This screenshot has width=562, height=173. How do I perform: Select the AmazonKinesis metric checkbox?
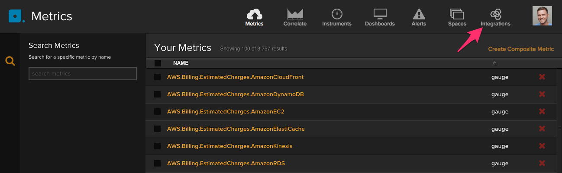click(x=158, y=146)
